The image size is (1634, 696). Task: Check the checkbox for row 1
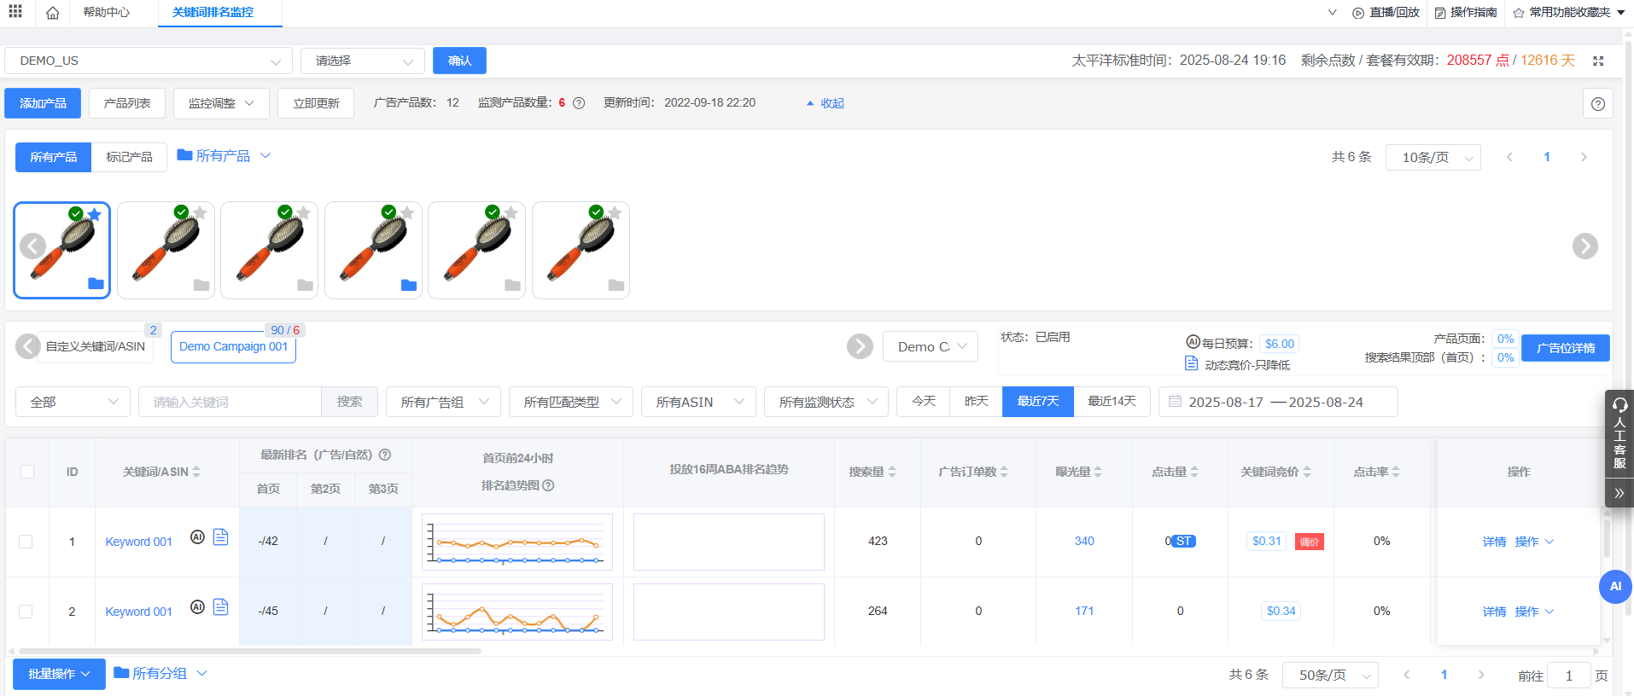tap(26, 542)
